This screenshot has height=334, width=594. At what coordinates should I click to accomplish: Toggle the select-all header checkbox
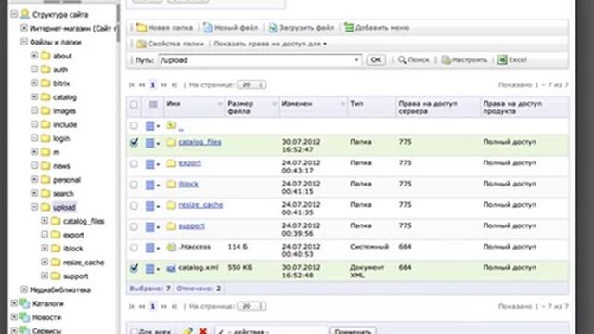tap(134, 105)
